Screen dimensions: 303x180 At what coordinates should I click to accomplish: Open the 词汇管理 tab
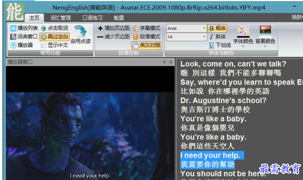coord(60,18)
